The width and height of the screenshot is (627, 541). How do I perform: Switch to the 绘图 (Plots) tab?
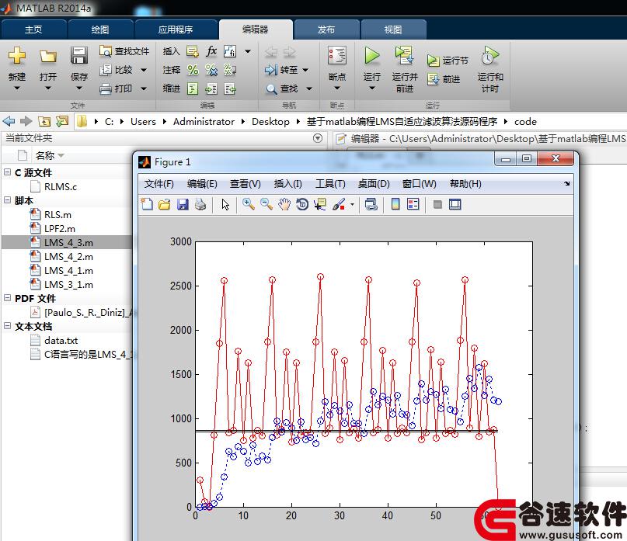point(100,29)
